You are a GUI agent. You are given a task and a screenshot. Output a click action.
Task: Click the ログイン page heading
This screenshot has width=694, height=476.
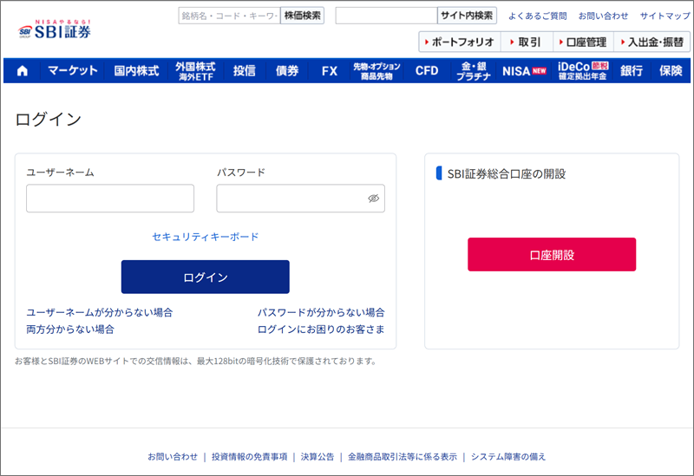coord(49,120)
